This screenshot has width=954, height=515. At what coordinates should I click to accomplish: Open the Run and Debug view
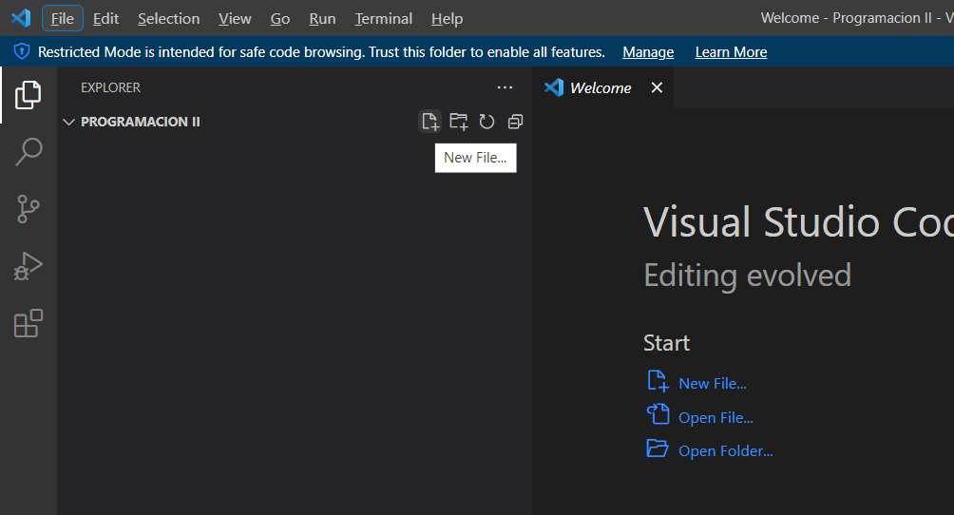(29, 266)
